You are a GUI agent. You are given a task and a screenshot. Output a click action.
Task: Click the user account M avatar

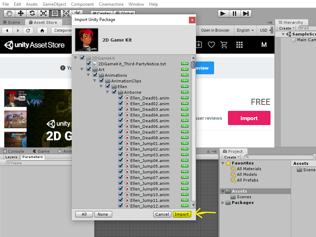point(264,44)
